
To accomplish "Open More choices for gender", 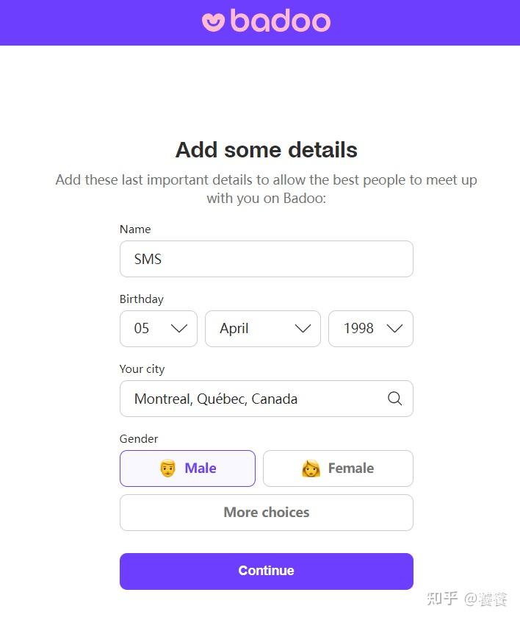I will tap(266, 513).
